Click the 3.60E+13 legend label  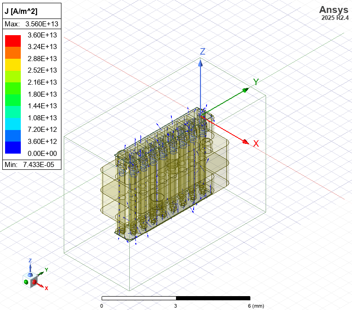(42, 35)
